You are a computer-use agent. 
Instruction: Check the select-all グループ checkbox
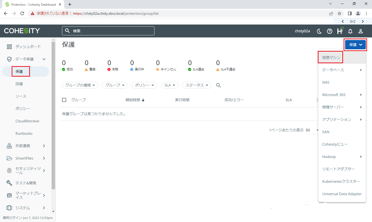click(x=64, y=100)
